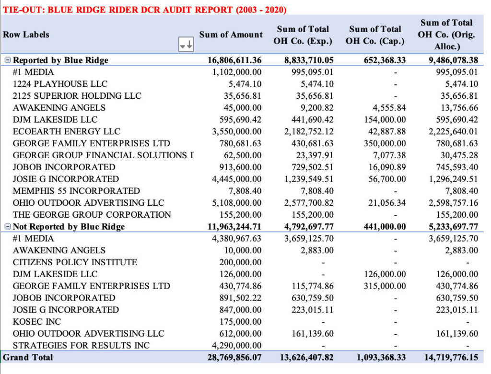Screen dimensions: 491x374
Task: Select the Grand Total row label
Action: pyautogui.click(x=28, y=357)
